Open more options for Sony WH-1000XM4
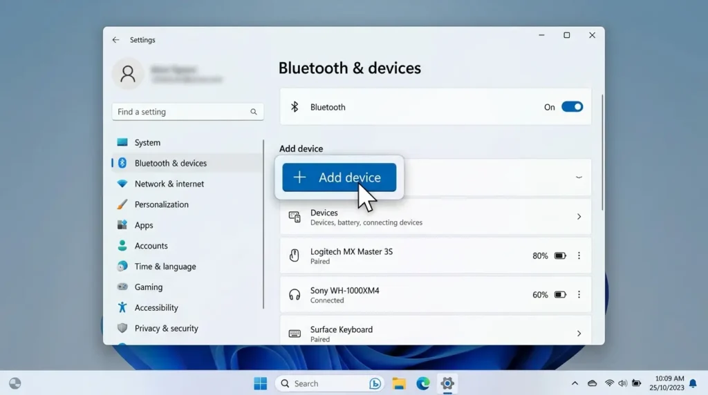Screen dimensions: 708x395 pyautogui.click(x=579, y=294)
